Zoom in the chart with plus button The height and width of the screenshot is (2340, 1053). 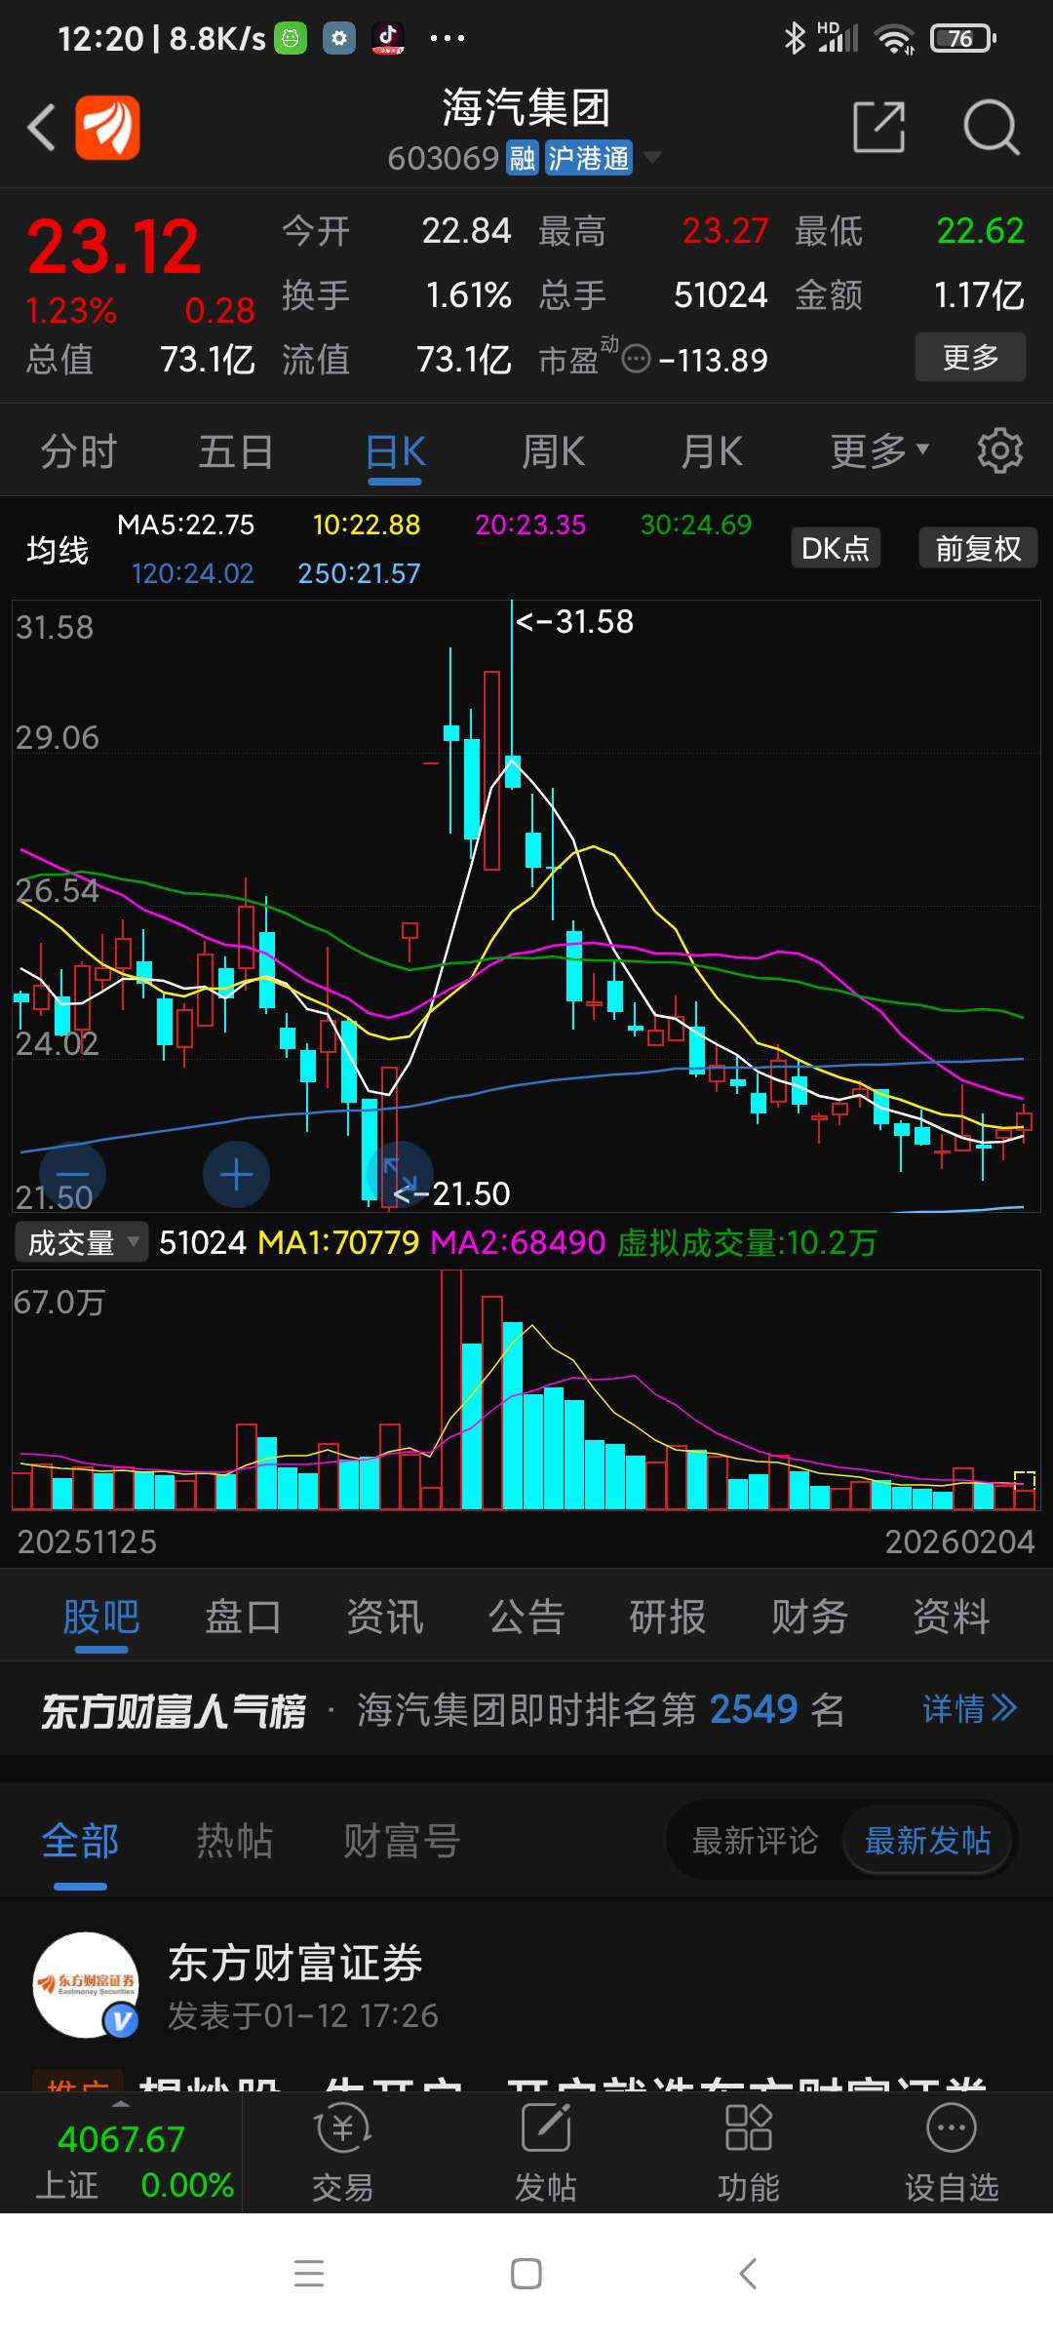pos(236,1174)
